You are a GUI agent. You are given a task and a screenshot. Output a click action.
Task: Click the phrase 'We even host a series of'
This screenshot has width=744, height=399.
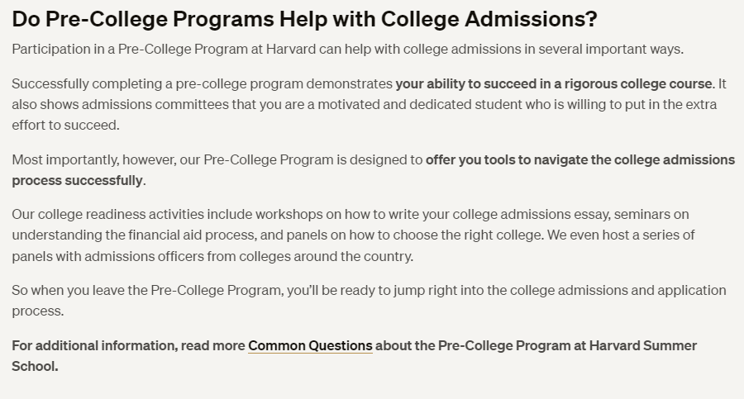(621, 235)
